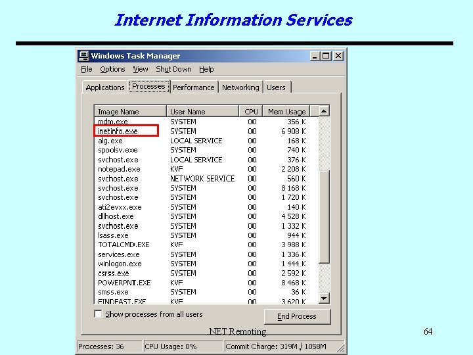Open the File menu

pos(87,70)
